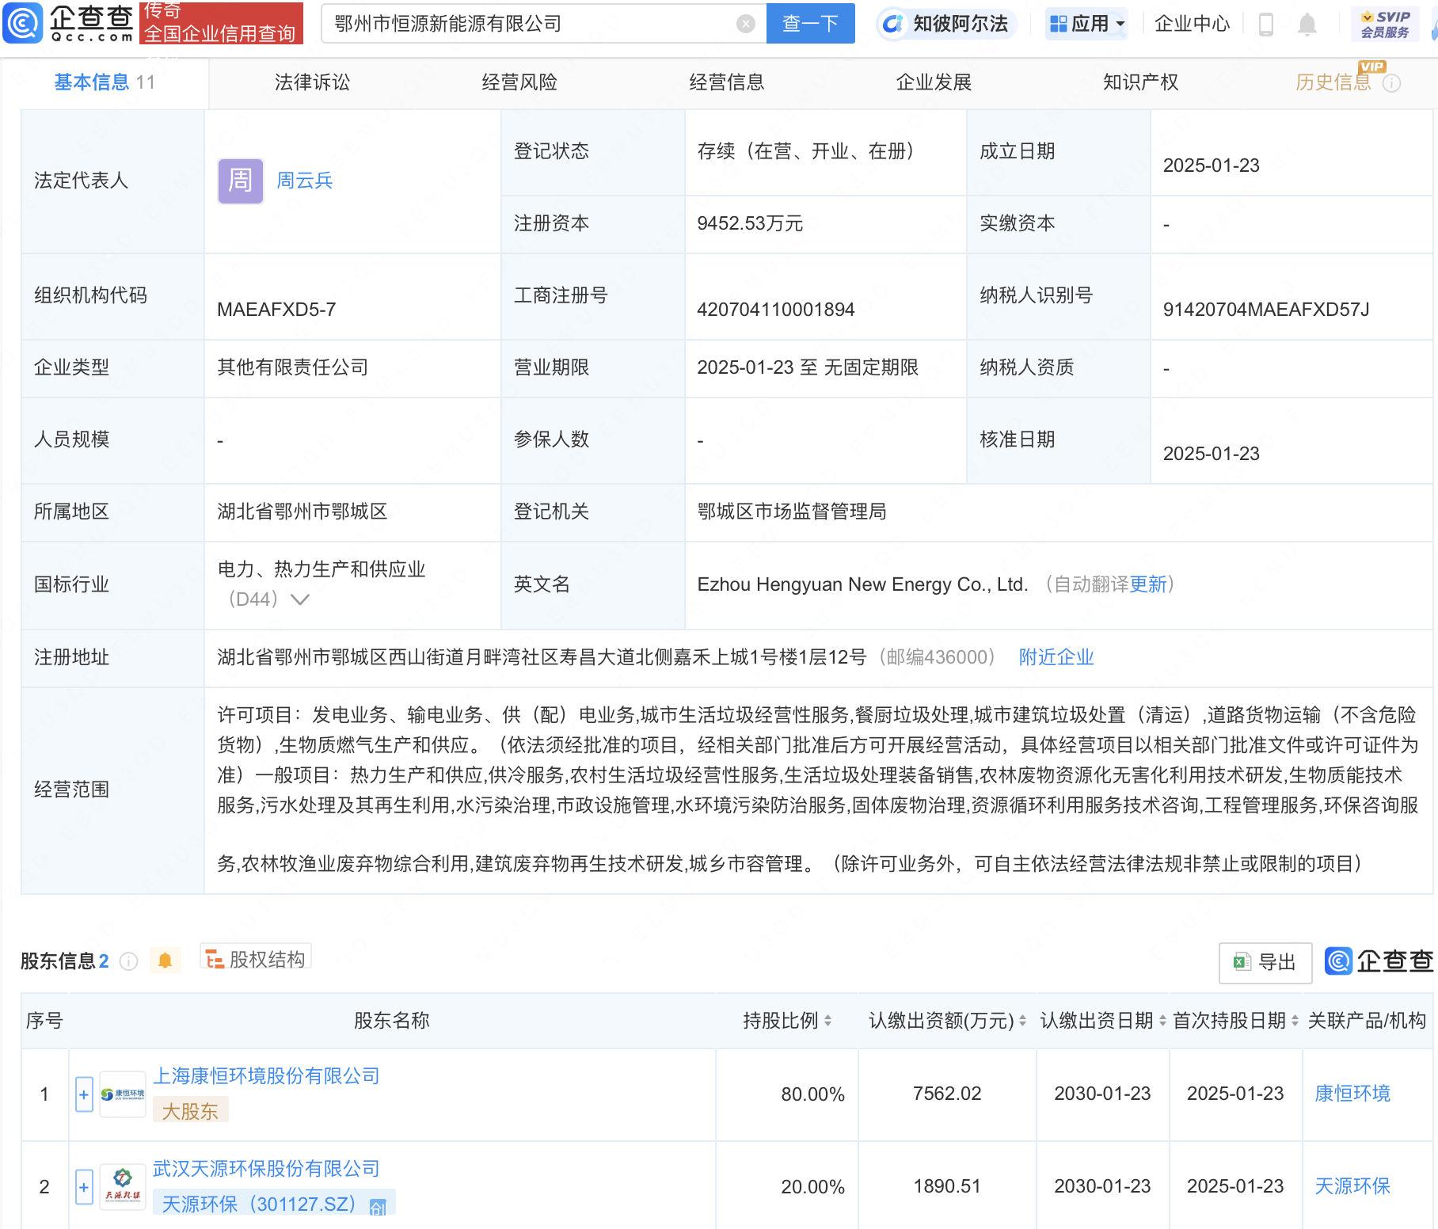The image size is (1438, 1229).
Task: Go to 企业中心
Action: click(x=1192, y=24)
